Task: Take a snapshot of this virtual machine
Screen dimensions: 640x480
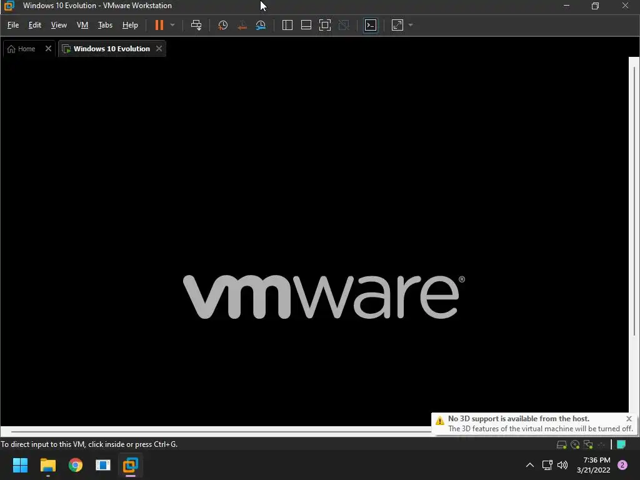Action: pyautogui.click(x=223, y=25)
